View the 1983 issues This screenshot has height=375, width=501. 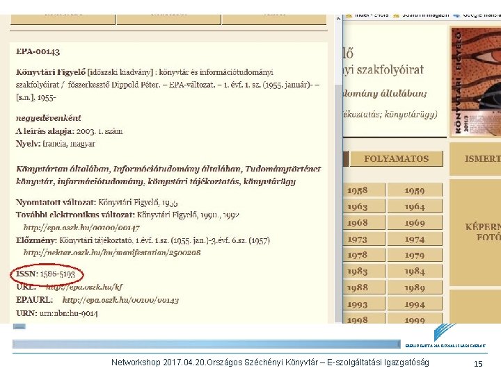click(364, 272)
